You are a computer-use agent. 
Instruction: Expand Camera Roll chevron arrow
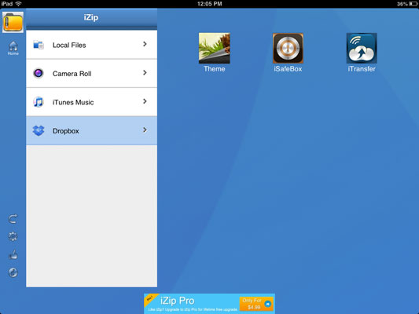[145, 72]
